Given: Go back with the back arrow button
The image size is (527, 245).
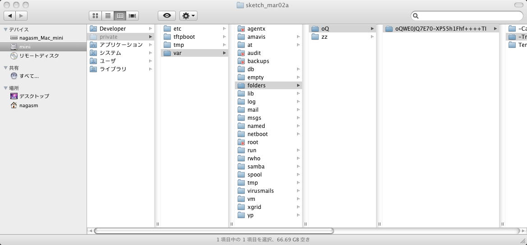Looking at the screenshot, I should coord(10,15).
